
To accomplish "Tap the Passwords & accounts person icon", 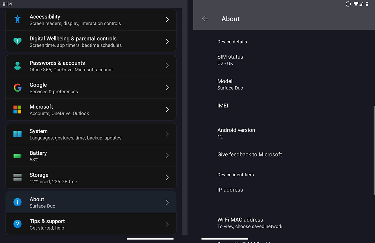I will 18,66.
